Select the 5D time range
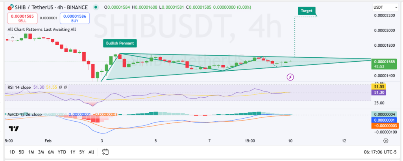This screenshot has height=161, width=403. coord(22,152)
